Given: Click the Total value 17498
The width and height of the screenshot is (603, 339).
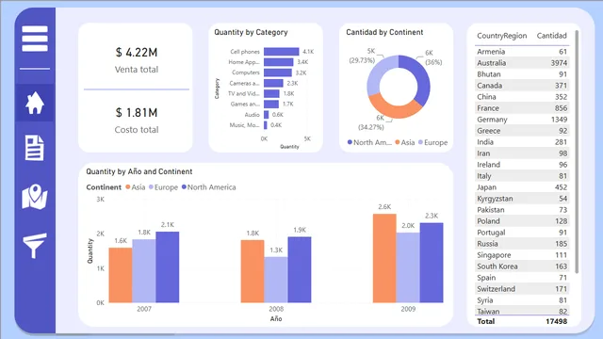Looking at the screenshot, I should coord(556,321).
